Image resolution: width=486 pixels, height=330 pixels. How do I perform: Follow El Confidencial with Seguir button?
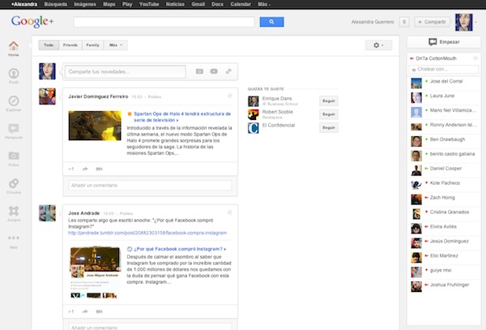329,128
